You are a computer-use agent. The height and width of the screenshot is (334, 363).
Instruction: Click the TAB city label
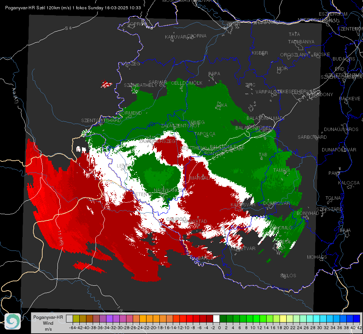(x=263, y=155)
